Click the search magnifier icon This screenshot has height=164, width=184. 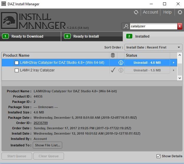click(126, 26)
